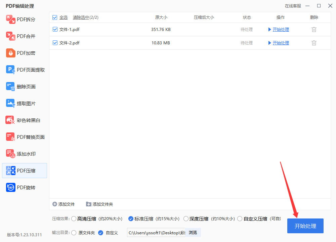Select the 删除页面 icon in sidebar
Image resolution: width=336 pixels, height=242 pixels.
[x=10, y=87]
